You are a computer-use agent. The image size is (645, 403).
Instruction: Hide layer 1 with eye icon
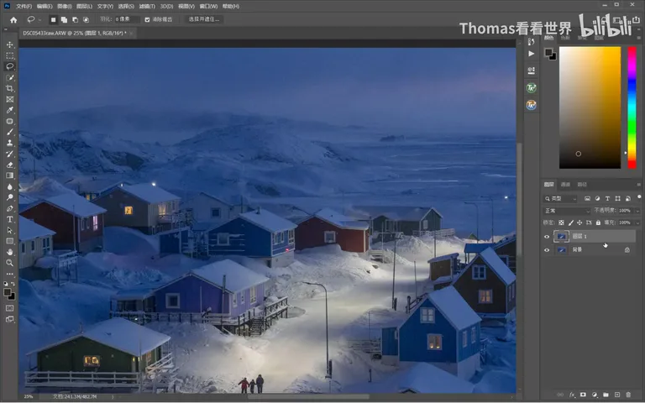[x=547, y=237]
